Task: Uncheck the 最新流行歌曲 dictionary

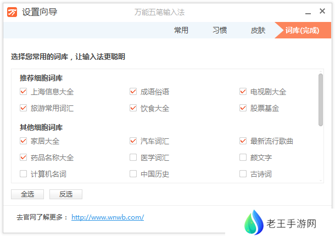Action: pos(243,141)
